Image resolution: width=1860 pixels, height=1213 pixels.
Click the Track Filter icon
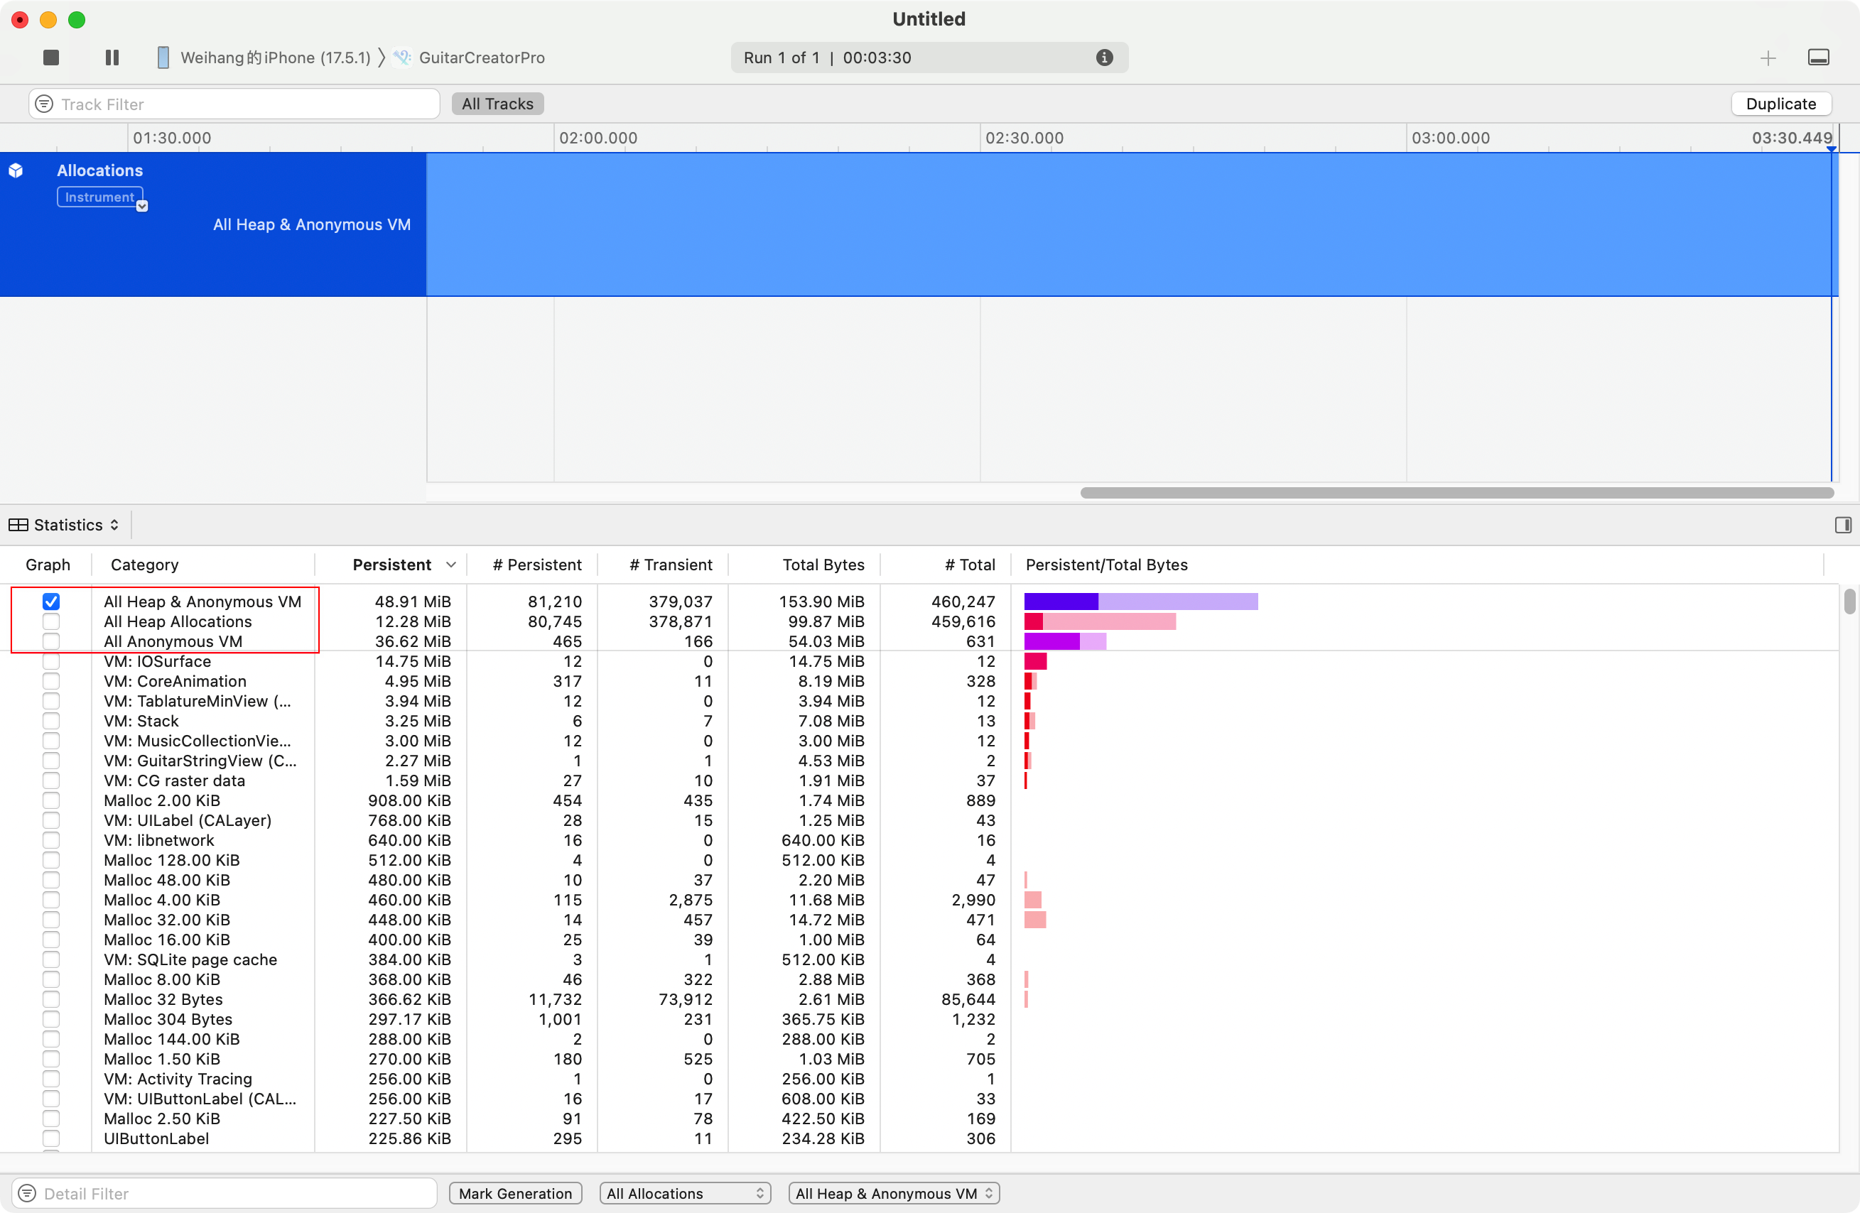[45, 104]
